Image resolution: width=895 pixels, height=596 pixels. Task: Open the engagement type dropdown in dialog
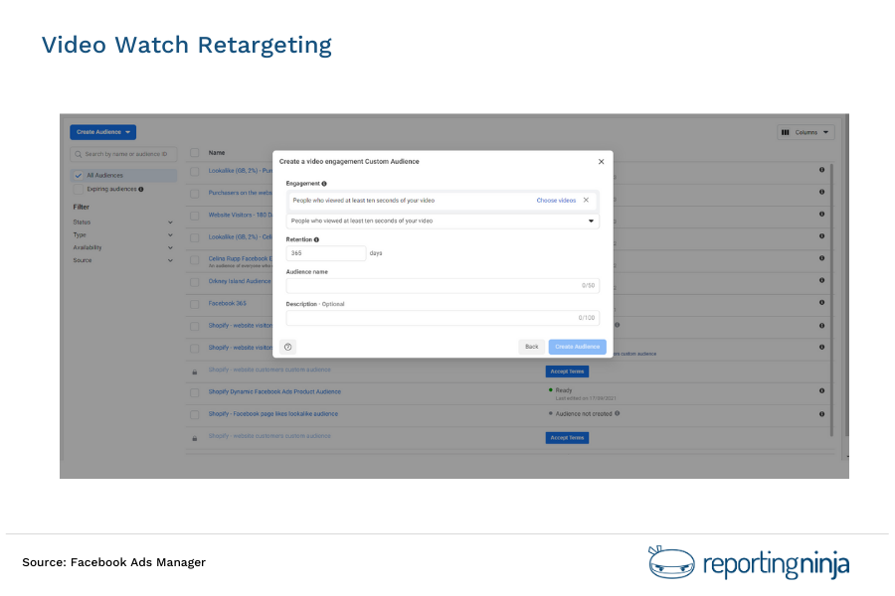click(593, 221)
